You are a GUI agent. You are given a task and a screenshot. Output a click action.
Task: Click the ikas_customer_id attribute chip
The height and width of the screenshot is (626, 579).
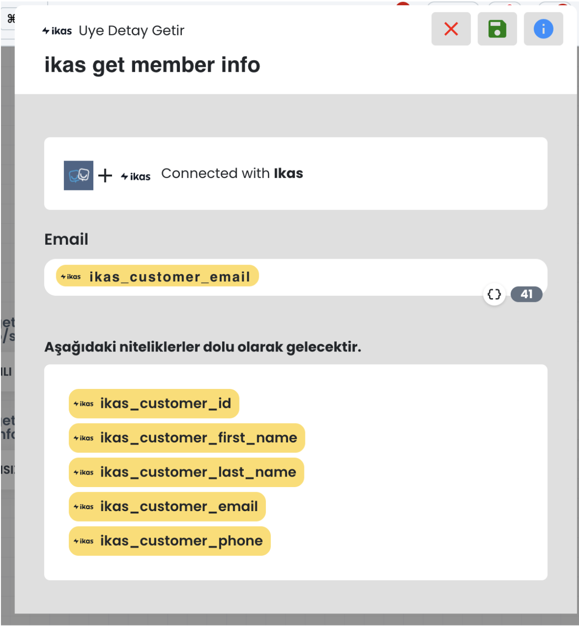pos(154,403)
